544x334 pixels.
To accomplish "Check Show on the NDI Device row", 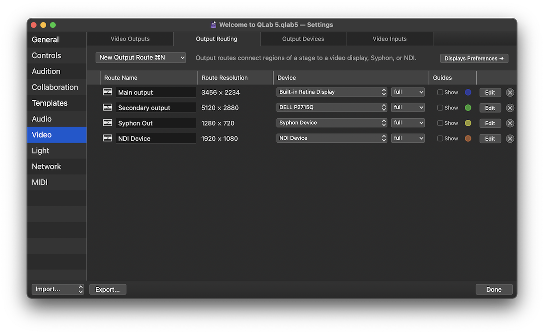I will pos(440,138).
